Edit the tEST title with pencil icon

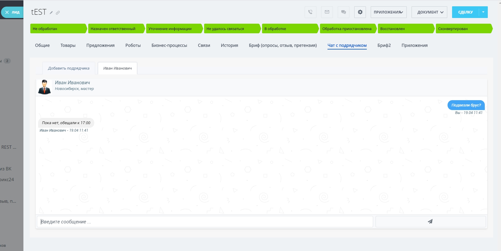pos(51,13)
